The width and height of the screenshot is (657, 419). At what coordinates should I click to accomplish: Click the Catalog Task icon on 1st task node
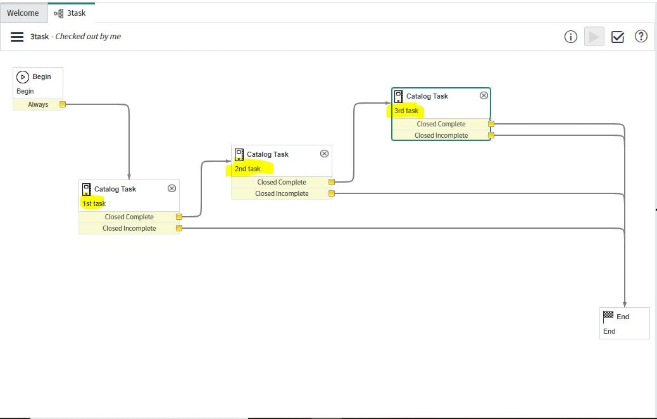tap(86, 188)
